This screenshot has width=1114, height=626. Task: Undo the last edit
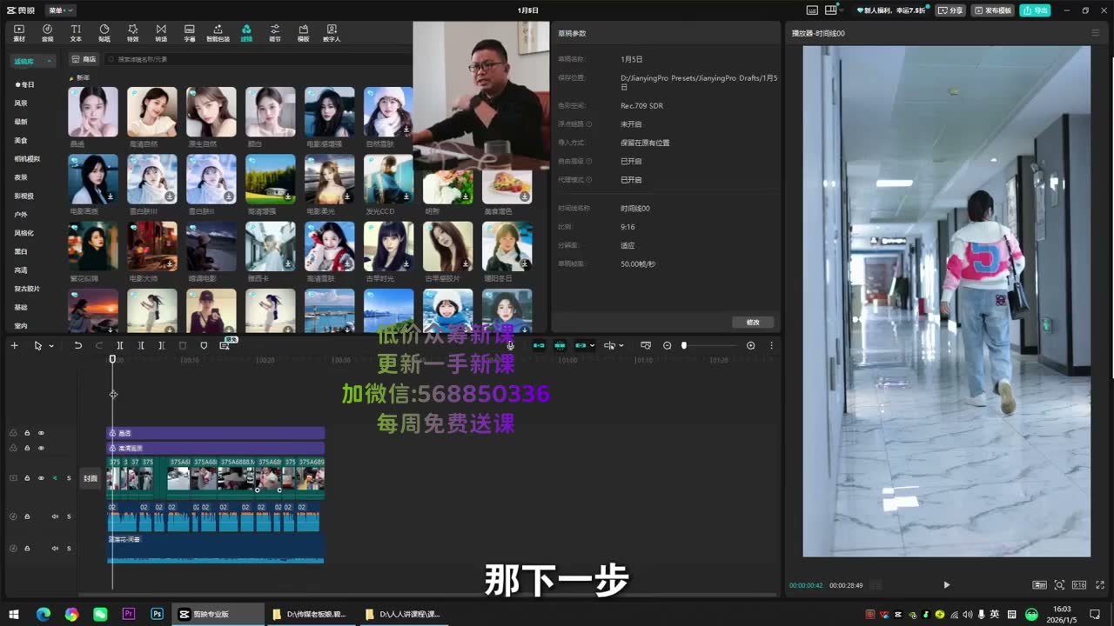[77, 345]
